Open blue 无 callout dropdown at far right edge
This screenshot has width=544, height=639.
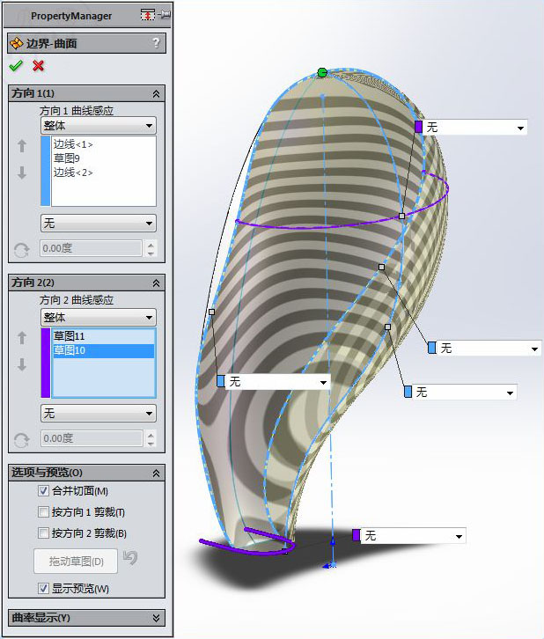point(534,349)
